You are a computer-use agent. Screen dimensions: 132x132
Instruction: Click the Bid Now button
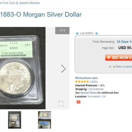[x=118, y=58]
